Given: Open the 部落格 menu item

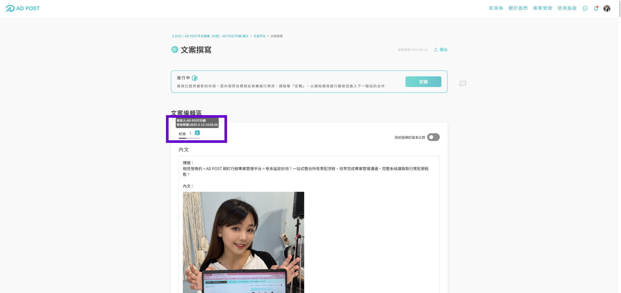Looking at the screenshot, I should pos(496,8).
